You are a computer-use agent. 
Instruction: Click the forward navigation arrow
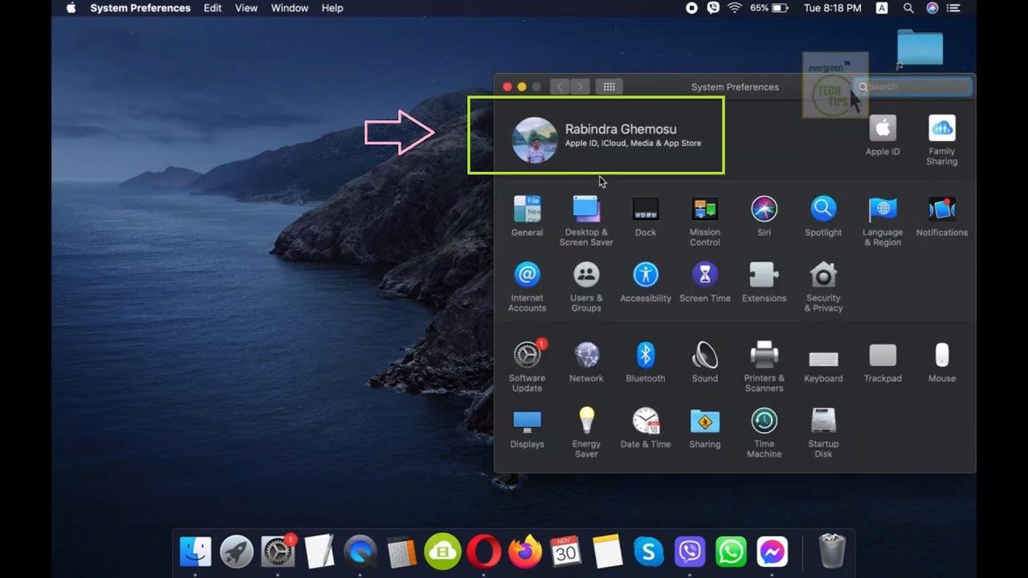580,87
